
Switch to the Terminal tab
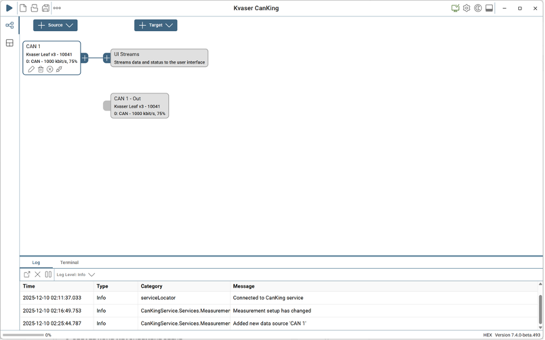69,262
